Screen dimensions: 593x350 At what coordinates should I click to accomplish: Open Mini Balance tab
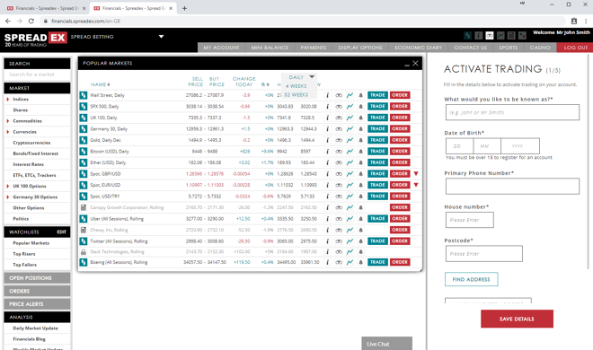click(x=270, y=48)
